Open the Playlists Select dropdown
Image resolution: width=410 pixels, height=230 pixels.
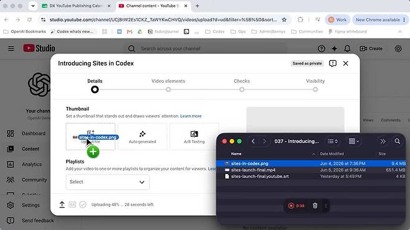pos(107,182)
